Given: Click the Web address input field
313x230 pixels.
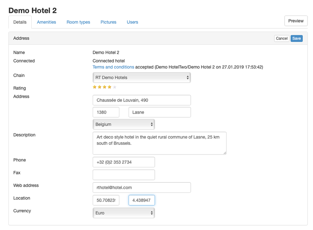Looking at the screenshot, I should coord(142,187).
